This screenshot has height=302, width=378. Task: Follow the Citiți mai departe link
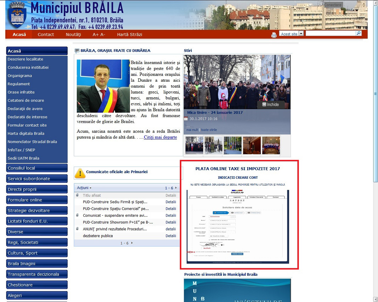[160, 137]
